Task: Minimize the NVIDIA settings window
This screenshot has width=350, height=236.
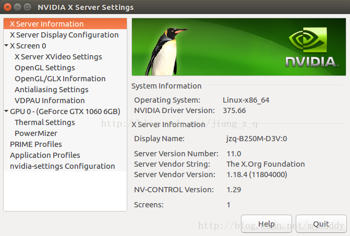Action: pyautogui.click(x=17, y=7)
